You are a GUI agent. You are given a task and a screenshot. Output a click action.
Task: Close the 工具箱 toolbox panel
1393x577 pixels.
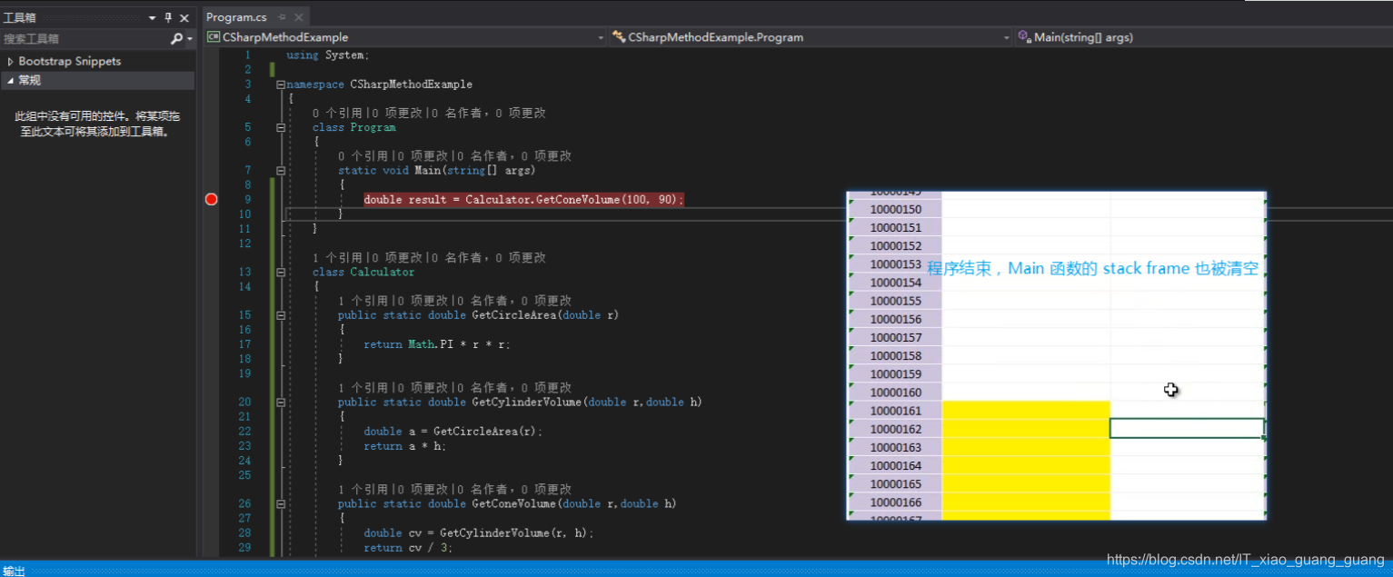[x=184, y=18]
